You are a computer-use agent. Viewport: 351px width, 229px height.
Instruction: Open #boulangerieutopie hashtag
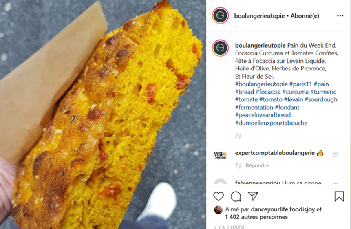point(261,84)
